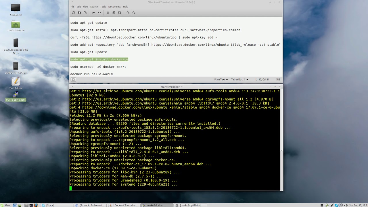Click the terminal launcher in the panel
This screenshot has height=207, width=368.
(x=31, y=205)
